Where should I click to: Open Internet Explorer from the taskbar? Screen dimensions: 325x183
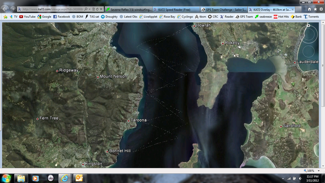tap(65, 178)
